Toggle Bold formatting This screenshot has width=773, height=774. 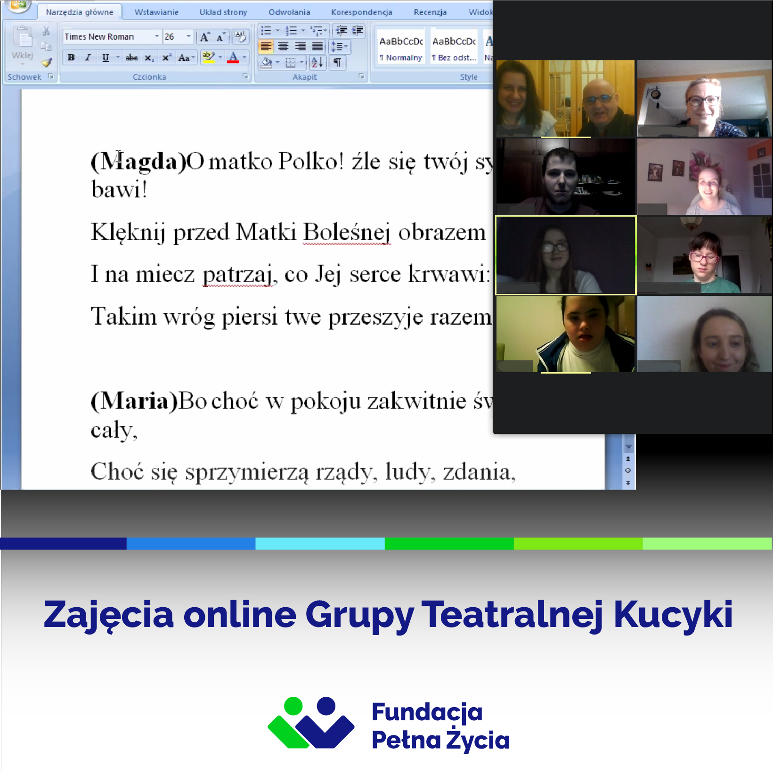[71, 57]
